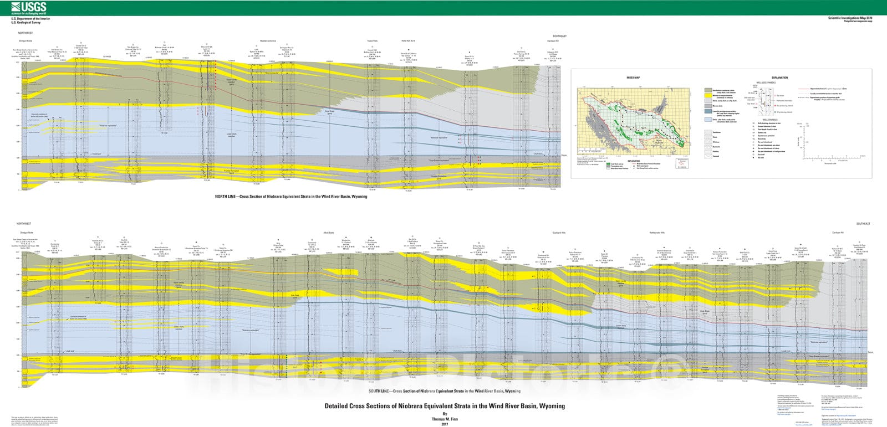887x427 pixels.
Task: Click the yellow marine sandstone legend swatch
Action: [708, 95]
